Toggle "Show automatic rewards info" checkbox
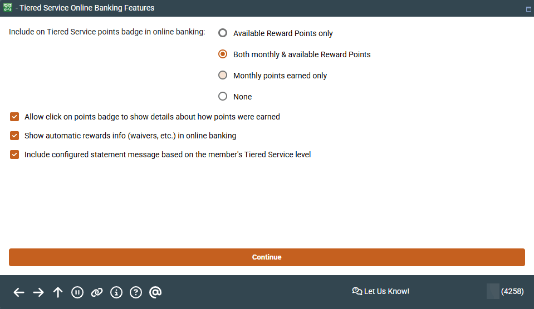534x309 pixels. [x=14, y=136]
